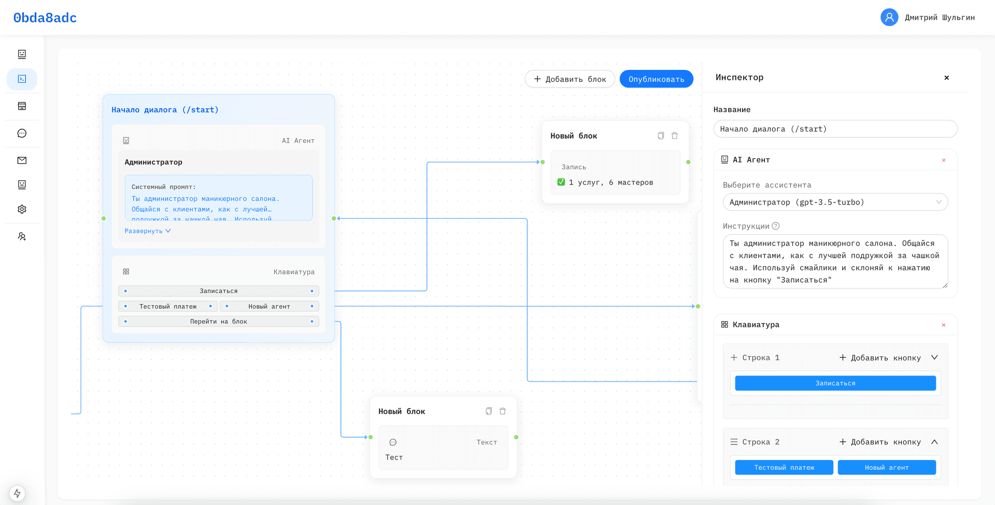
Task: Open the Администратор (gpt-3.5-turbo) assistant dropdown
Action: [x=835, y=202]
